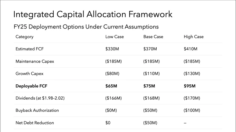Click the "Maintenance Capex" row label
The height and width of the screenshot is (132, 236).
click(x=35, y=61)
